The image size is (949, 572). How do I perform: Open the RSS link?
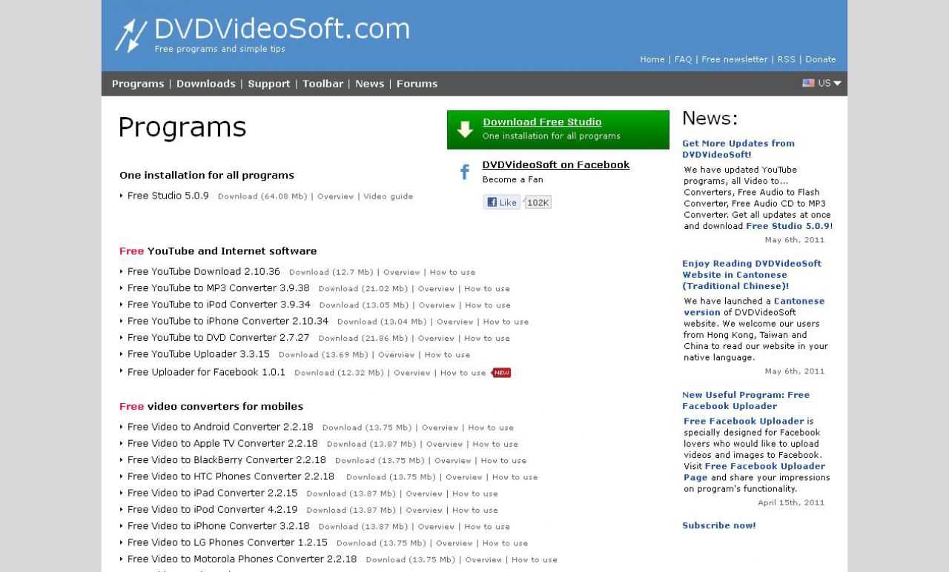(787, 59)
